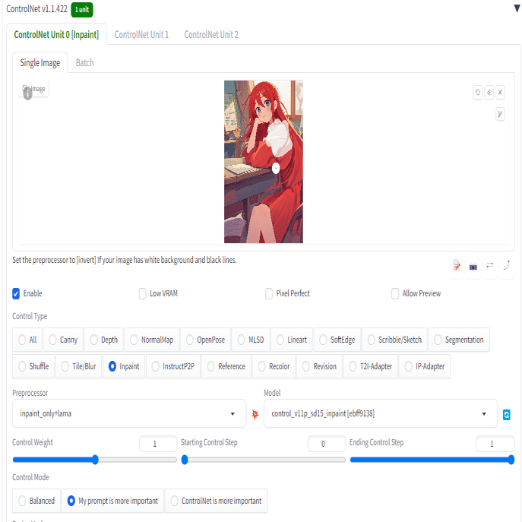Select the All control type
This screenshot has width=522, height=522.
(x=27, y=340)
